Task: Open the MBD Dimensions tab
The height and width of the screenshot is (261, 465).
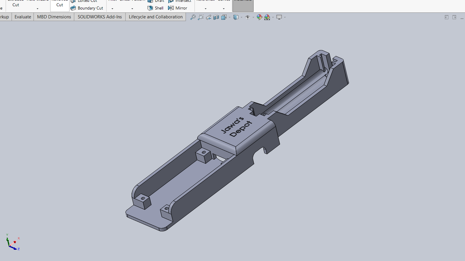Action: tap(54, 17)
